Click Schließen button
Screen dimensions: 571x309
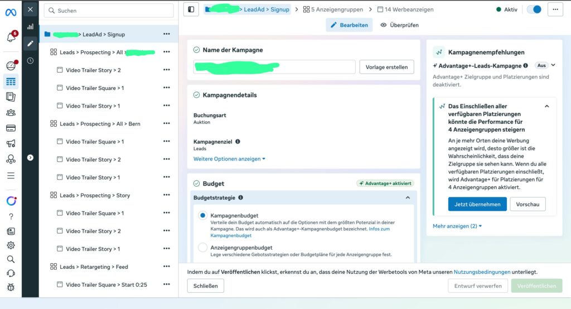pyautogui.click(x=205, y=286)
